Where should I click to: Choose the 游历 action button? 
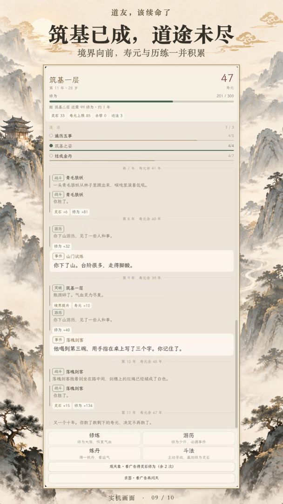pyautogui.click(x=189, y=438)
